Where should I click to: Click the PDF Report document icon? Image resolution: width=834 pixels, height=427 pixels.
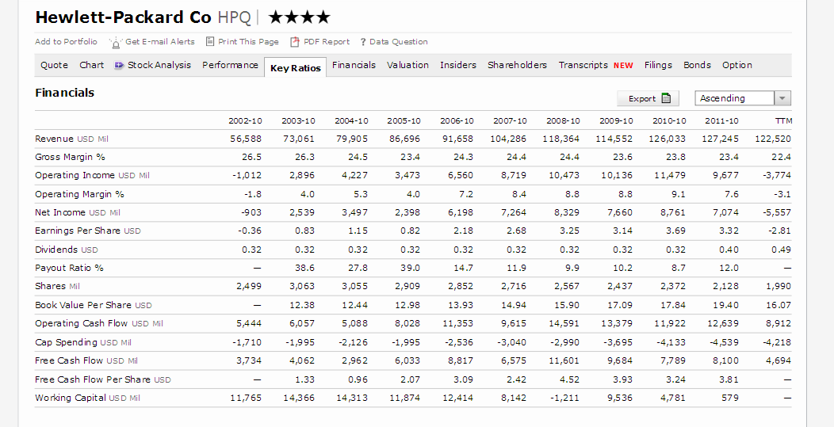[295, 41]
